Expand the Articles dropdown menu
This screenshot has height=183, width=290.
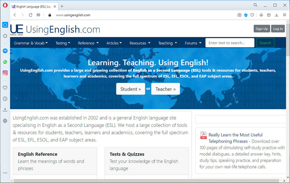114,43
